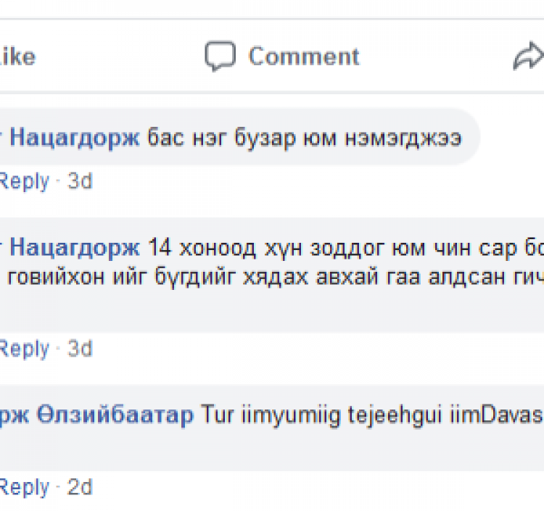544x511 pixels.
Task: Click the partially visible Like button
Action: 17,57
